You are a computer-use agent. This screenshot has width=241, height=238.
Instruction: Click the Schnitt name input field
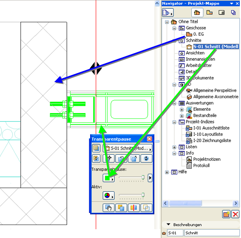[x=212, y=233]
